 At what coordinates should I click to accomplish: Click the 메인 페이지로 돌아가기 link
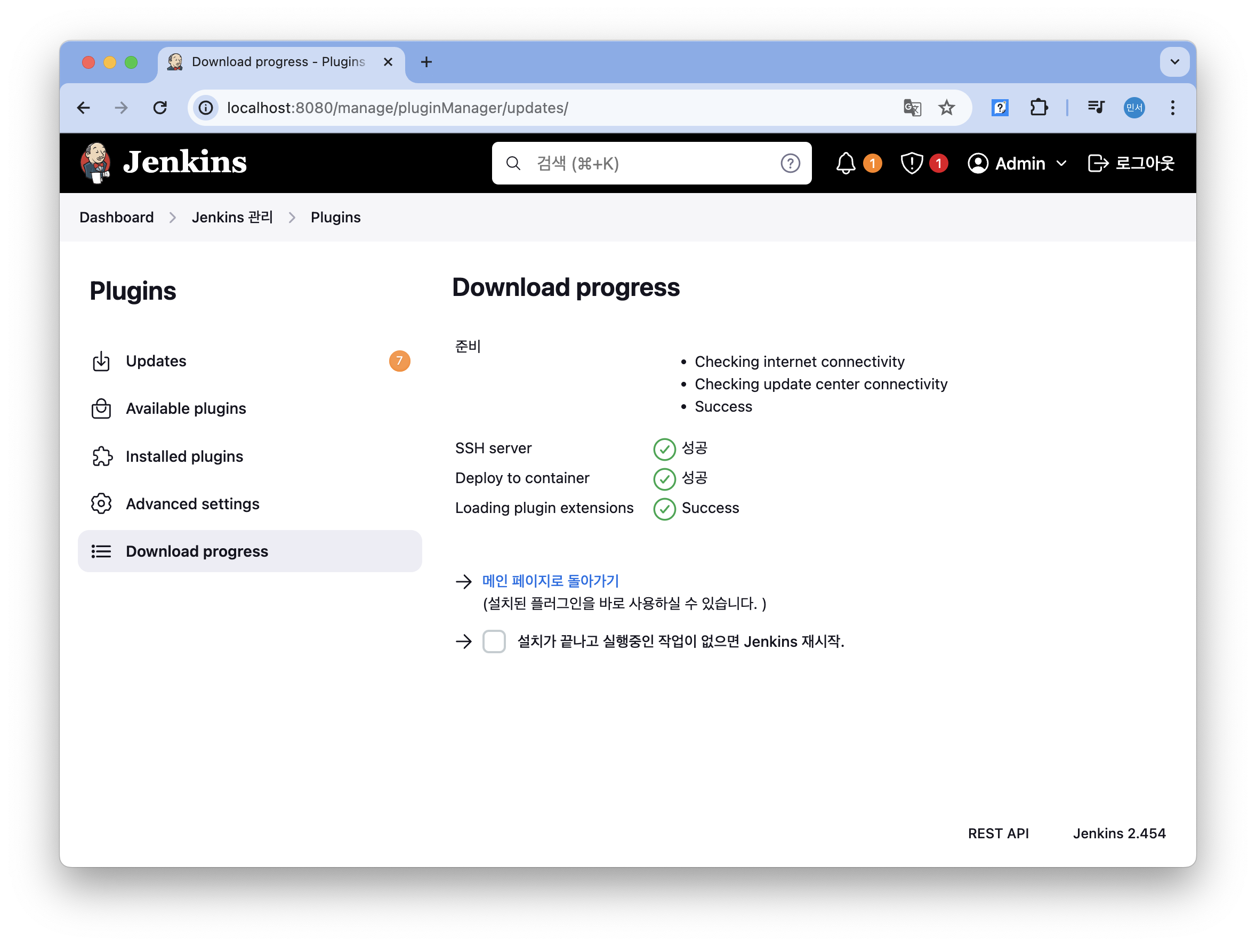coord(550,581)
